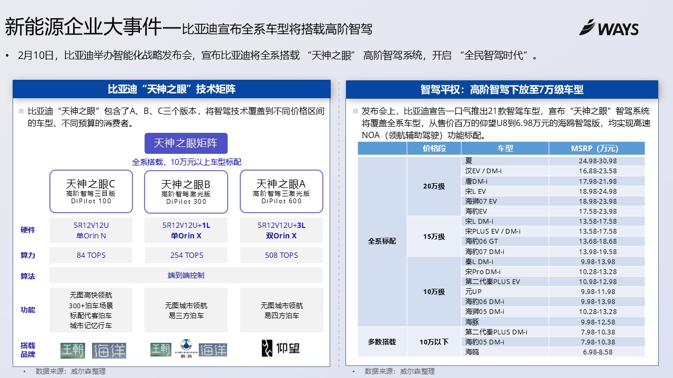Click the 10万以下 price segment cell
Image resolution: width=673 pixels, height=378 pixels.
(x=434, y=342)
